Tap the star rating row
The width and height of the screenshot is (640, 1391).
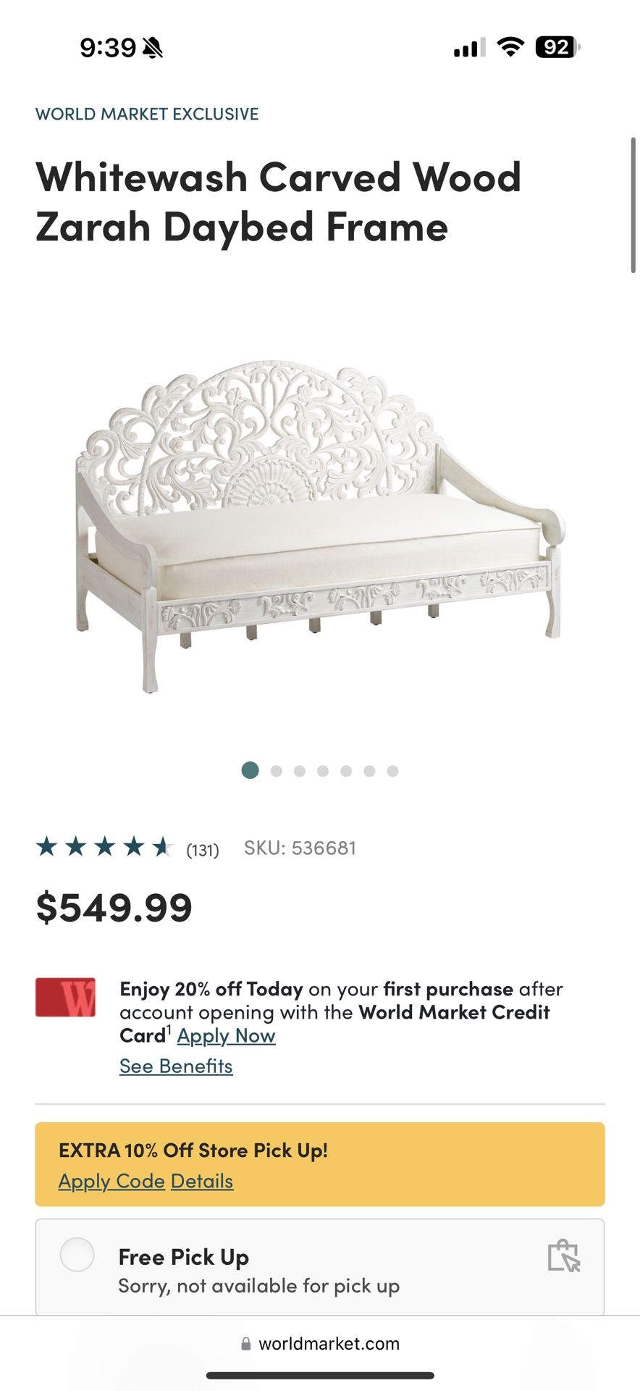(104, 846)
